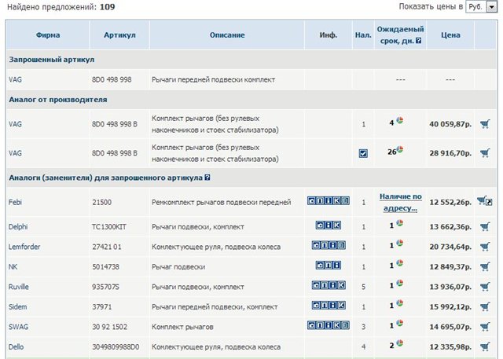Click the K icon in Delphi row
The height and width of the screenshot is (359, 503).
click(337, 225)
